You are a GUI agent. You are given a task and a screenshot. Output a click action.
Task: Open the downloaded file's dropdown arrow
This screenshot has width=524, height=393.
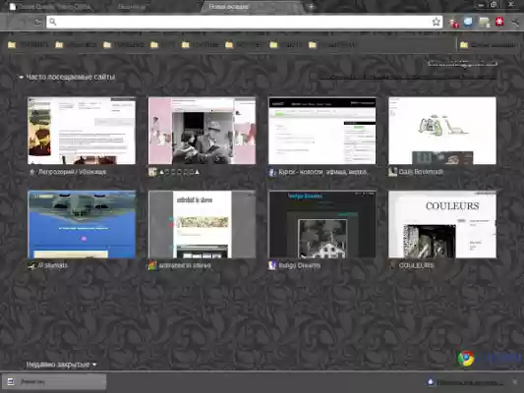pos(103,381)
